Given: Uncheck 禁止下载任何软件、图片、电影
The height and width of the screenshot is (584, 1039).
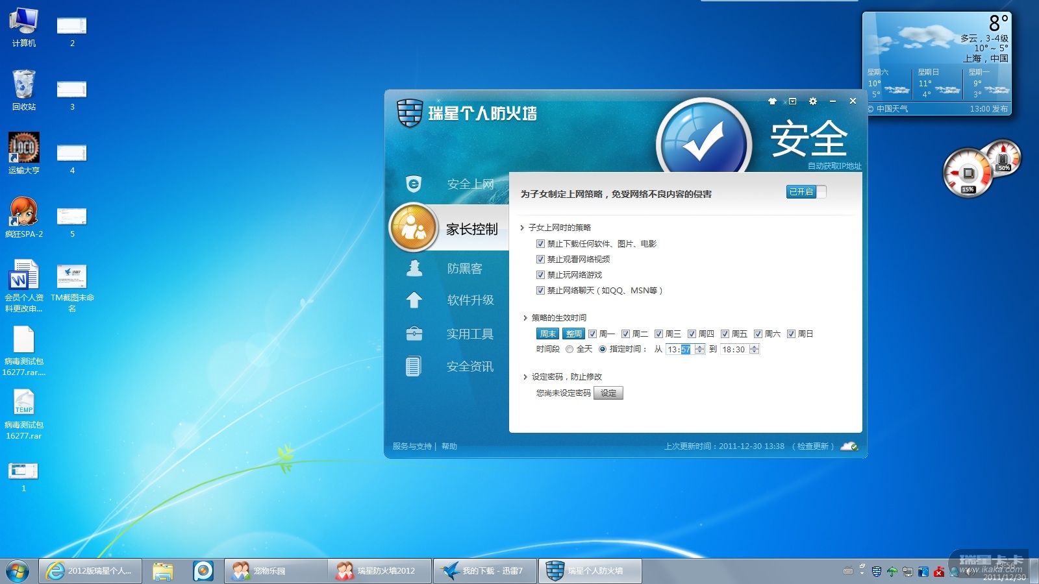Looking at the screenshot, I should point(540,244).
